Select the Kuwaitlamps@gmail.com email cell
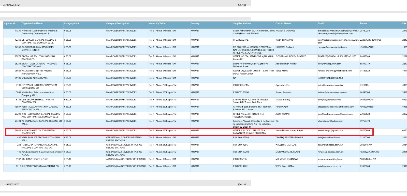Viewport: 407px width, 196px height. pos(330,130)
